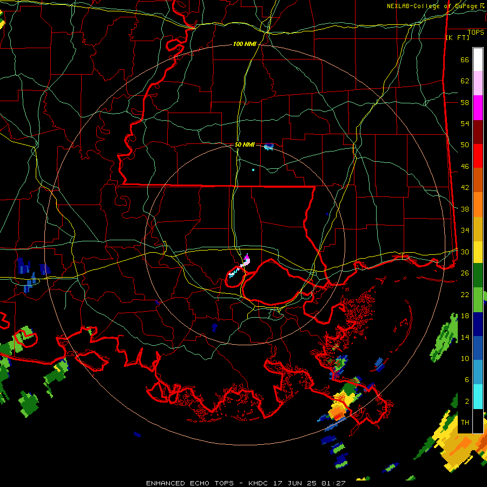Viewport: 487px width, 487px height.
Task: Click the 58 value on the scale
Action: 465,102
